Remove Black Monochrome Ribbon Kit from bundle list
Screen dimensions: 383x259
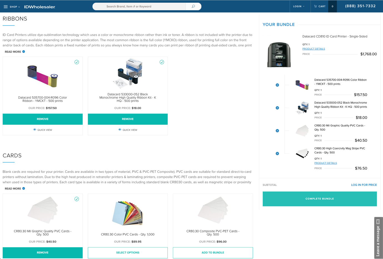277,108
